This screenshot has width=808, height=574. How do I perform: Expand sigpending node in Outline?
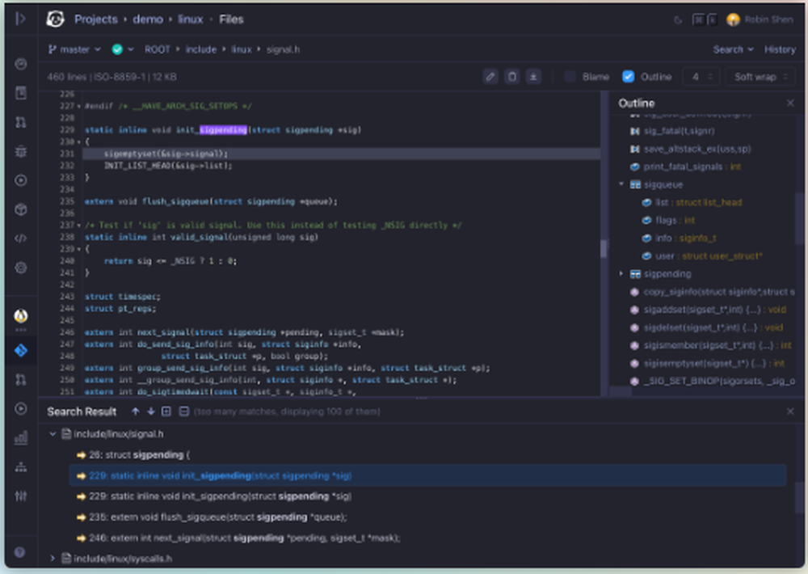(621, 273)
